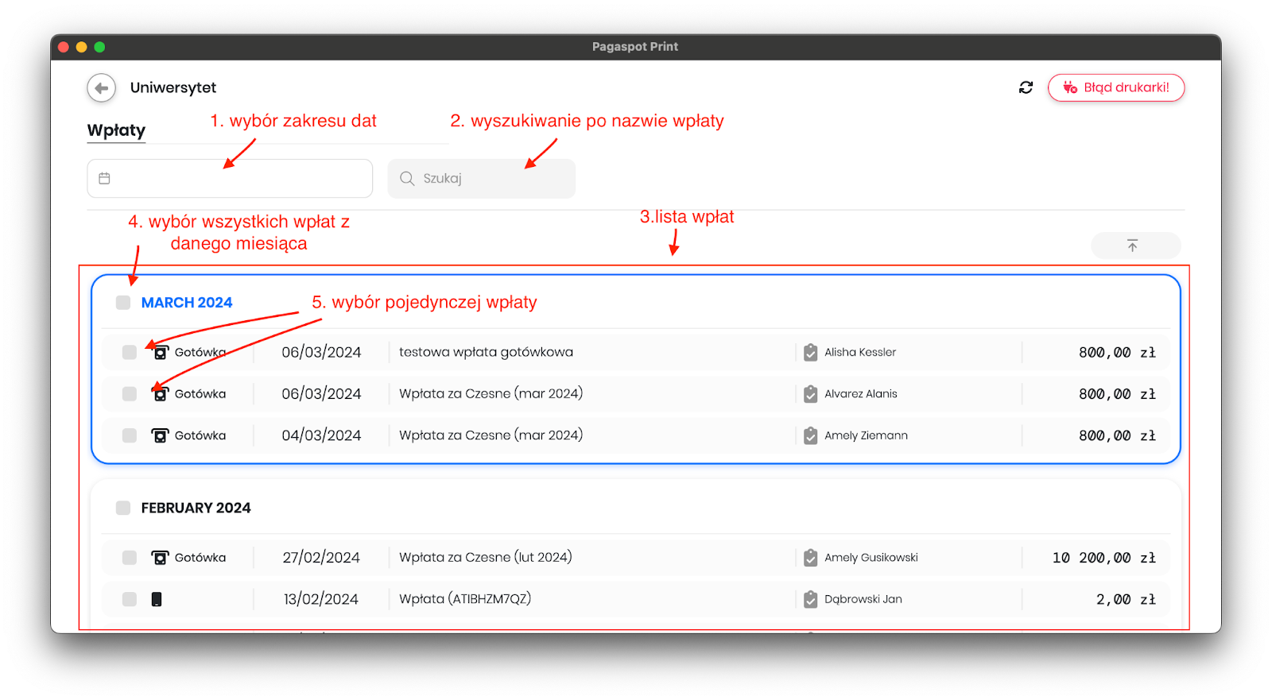Screen dimensions: 1272x700
Task: Click the name Alisha Kessler
Action: click(860, 352)
